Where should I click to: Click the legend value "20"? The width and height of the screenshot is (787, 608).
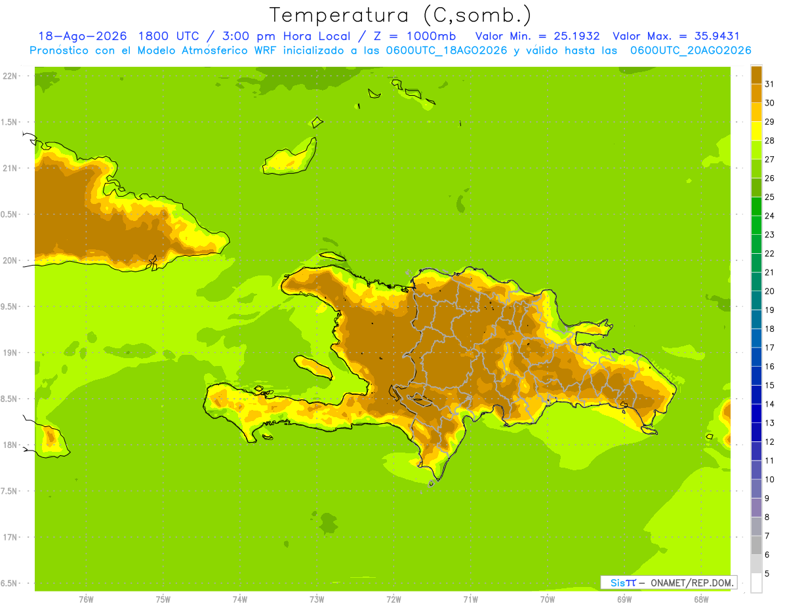[769, 291]
